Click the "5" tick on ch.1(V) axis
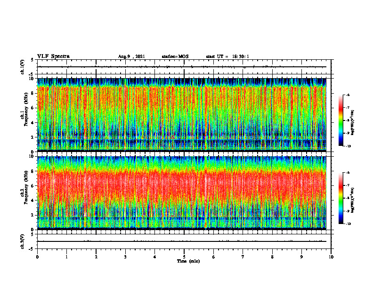The width and height of the screenshot is (373, 288). 32,60
